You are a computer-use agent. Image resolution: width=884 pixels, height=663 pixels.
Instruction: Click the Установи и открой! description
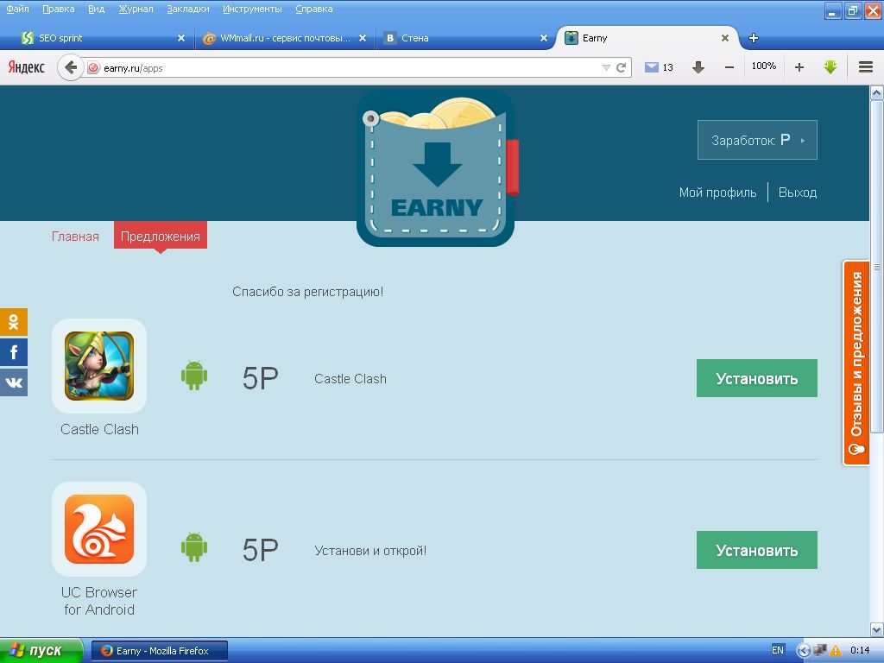pyautogui.click(x=370, y=551)
